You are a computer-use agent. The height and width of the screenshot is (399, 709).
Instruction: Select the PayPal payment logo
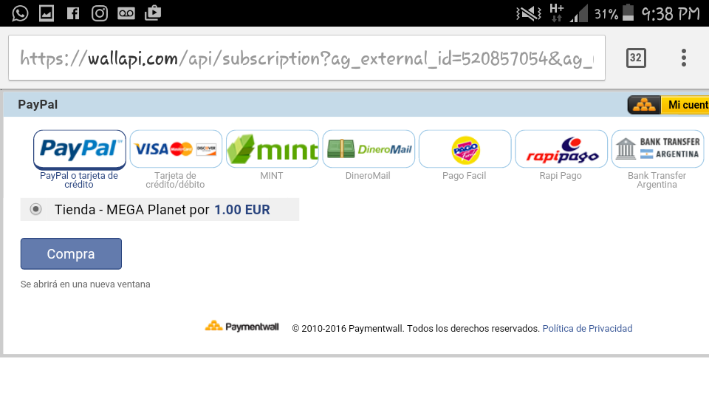click(x=80, y=149)
